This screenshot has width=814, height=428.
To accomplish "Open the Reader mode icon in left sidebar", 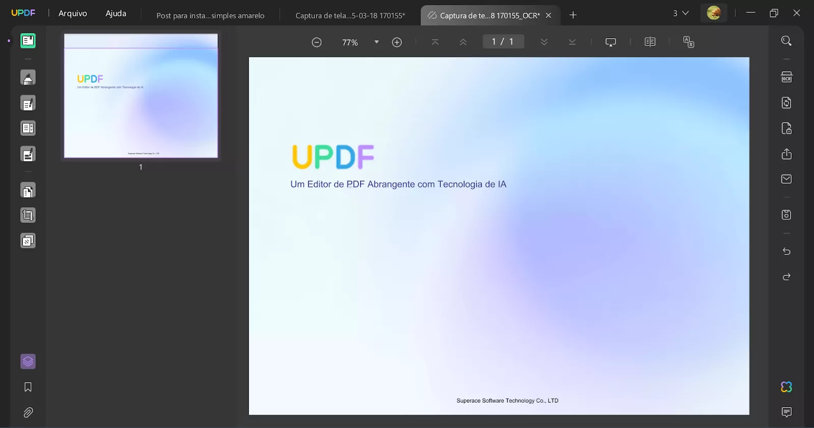I will [28, 41].
